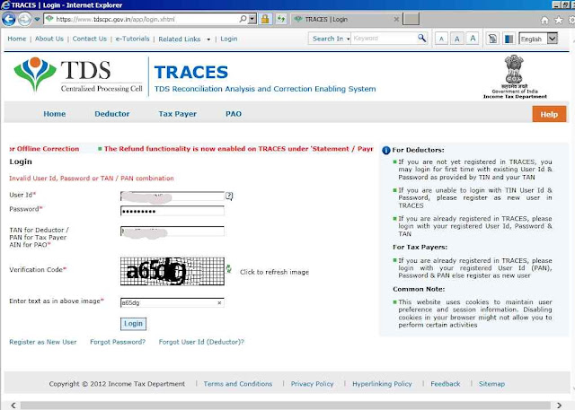Viewport: 575px width, 410px height.
Task: Click the green captcha refresh icon
Action: click(x=229, y=269)
